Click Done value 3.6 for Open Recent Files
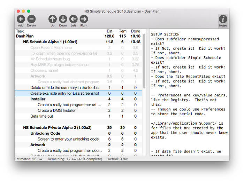Viewport: 244px width, 182px height. tap(136, 48)
